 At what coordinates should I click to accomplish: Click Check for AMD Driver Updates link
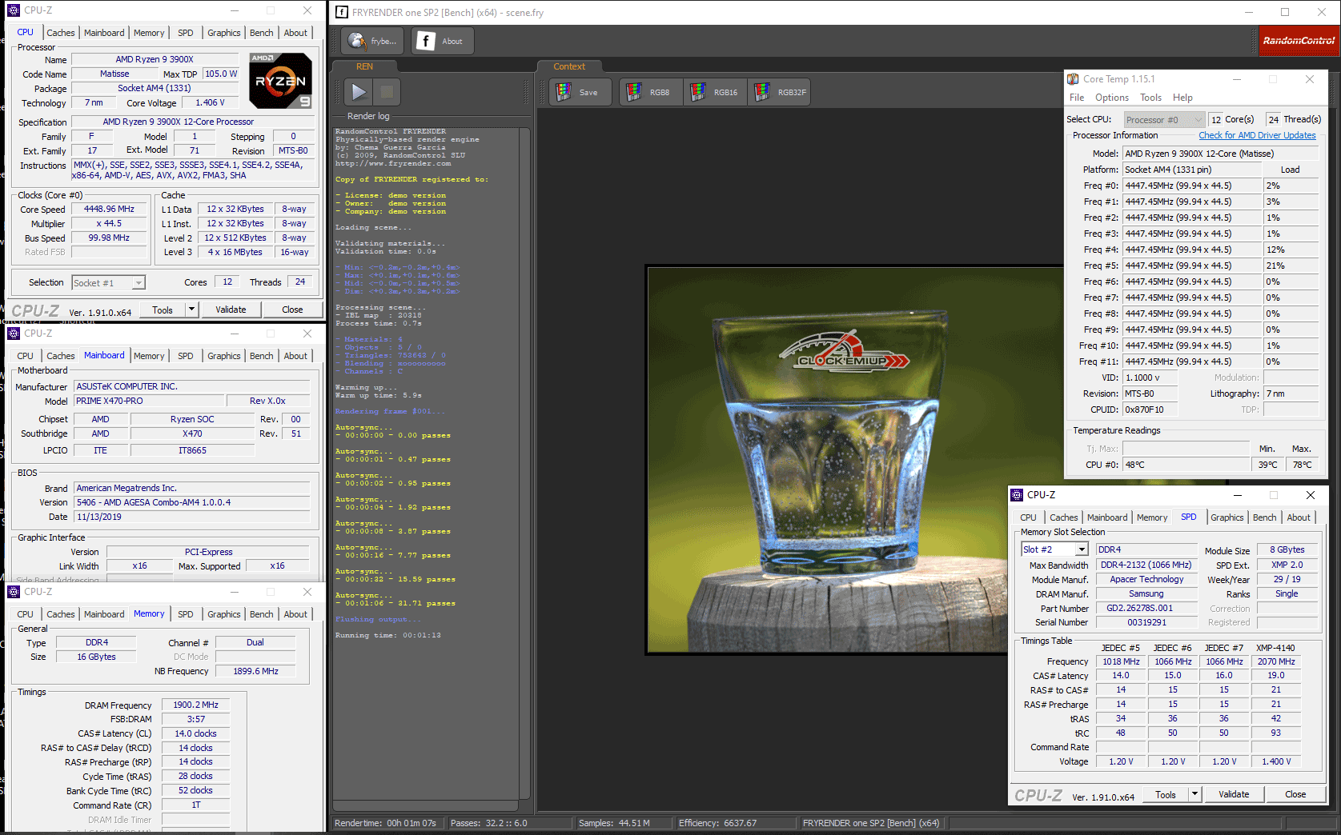(x=1257, y=135)
